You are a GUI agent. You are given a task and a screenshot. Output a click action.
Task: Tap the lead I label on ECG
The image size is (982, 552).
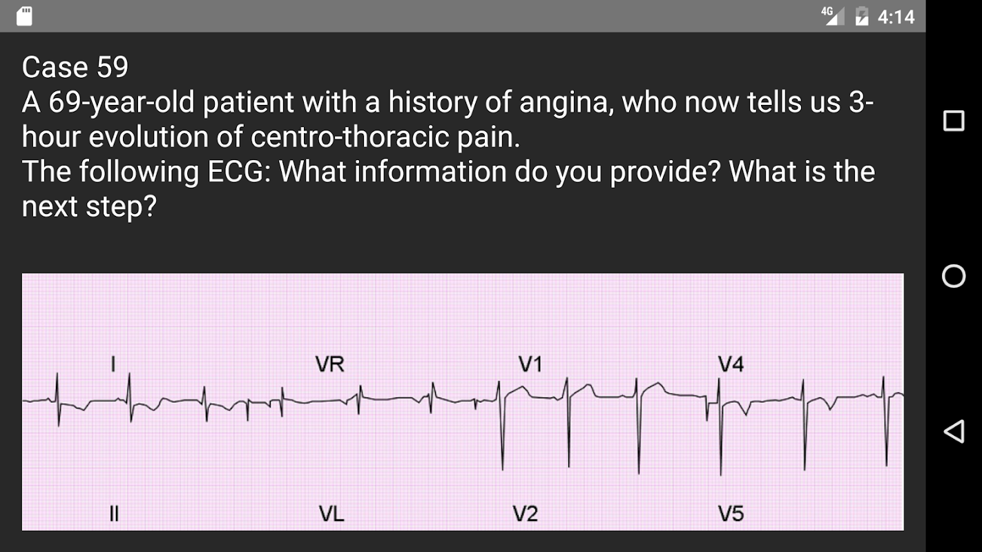click(113, 364)
